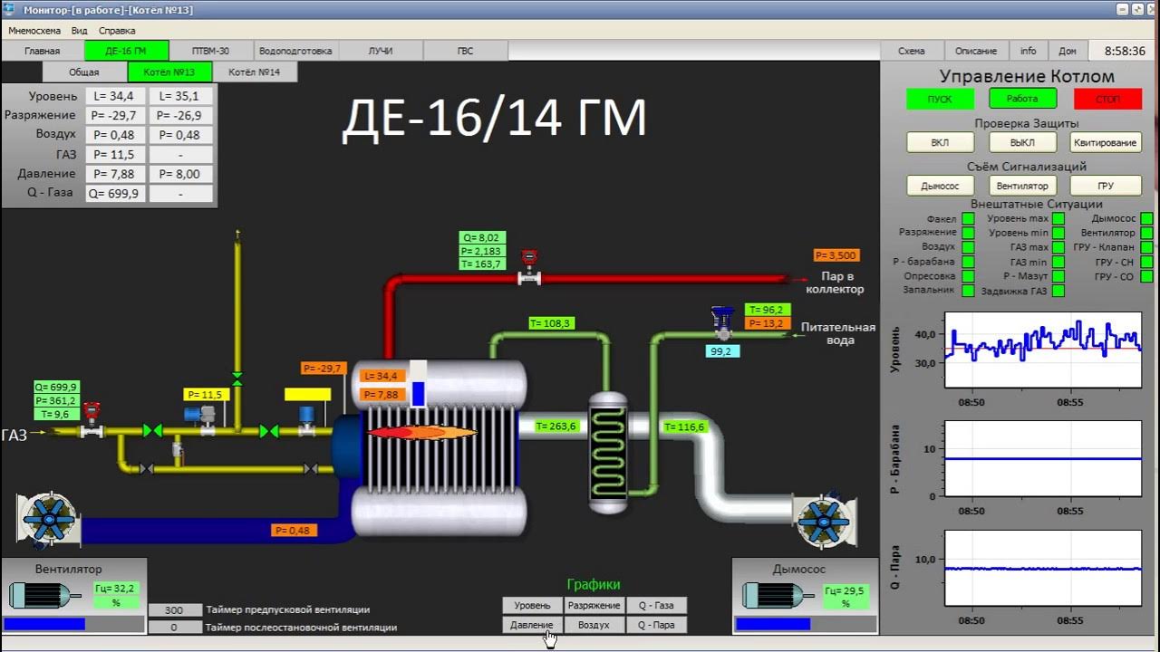Switch to the Главная tab
Image resolution: width=1160 pixels, height=652 pixels.
click(43, 51)
